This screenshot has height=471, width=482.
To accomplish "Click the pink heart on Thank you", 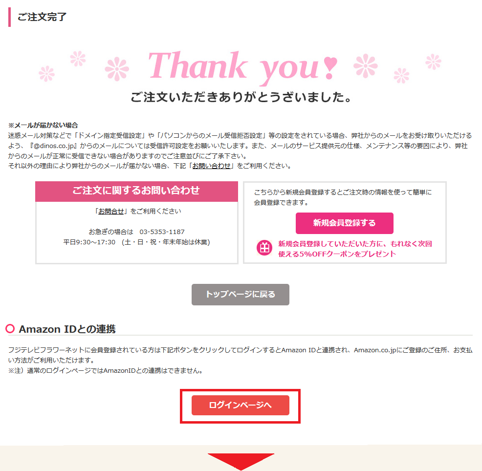I will pos(331,67).
